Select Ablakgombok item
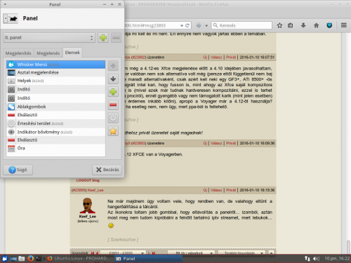 pos(56,107)
